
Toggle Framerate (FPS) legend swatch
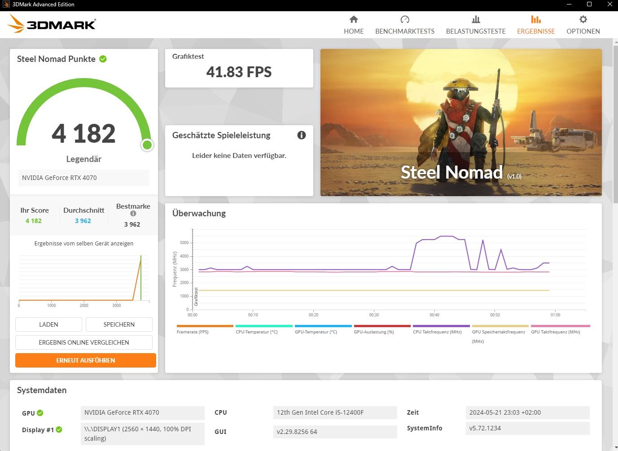point(205,326)
